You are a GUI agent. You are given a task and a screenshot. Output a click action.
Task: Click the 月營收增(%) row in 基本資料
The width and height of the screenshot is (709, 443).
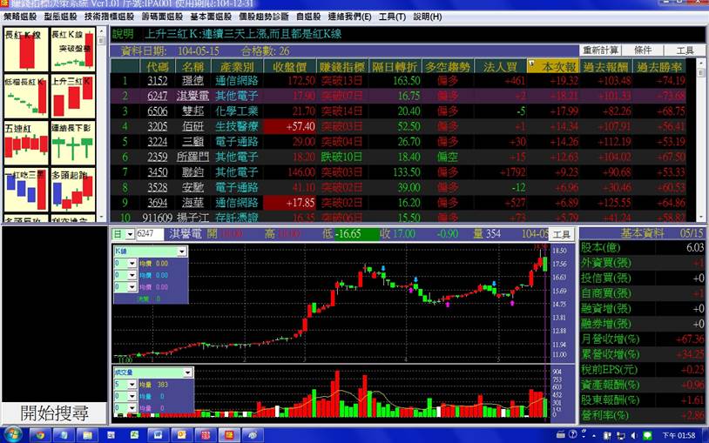[643, 339]
